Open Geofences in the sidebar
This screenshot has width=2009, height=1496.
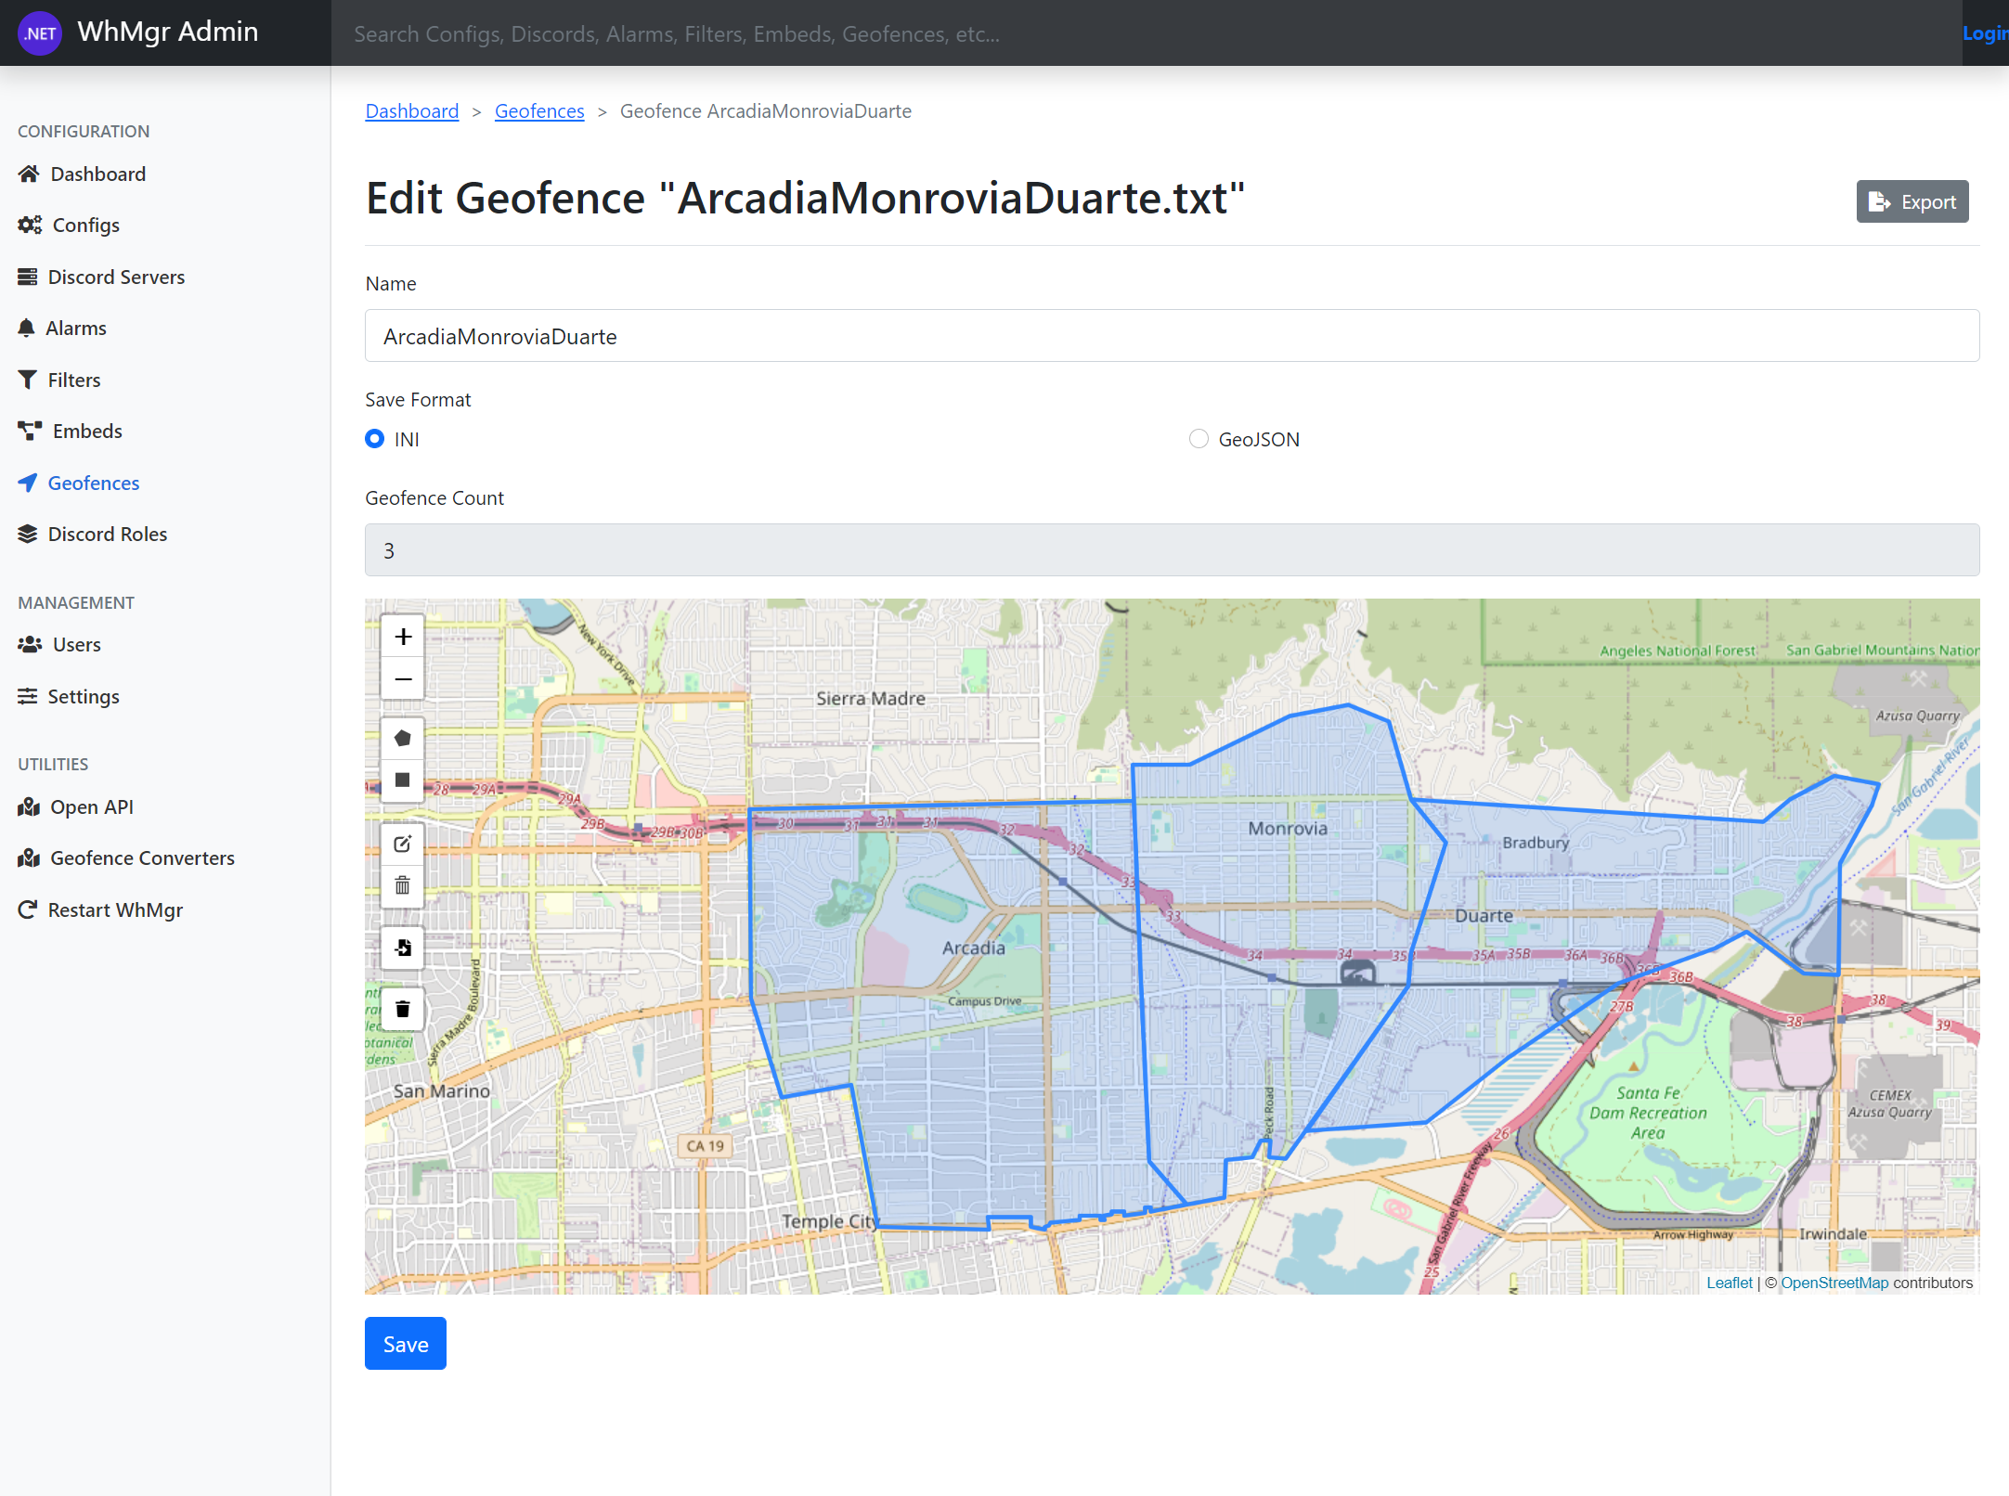click(x=93, y=483)
